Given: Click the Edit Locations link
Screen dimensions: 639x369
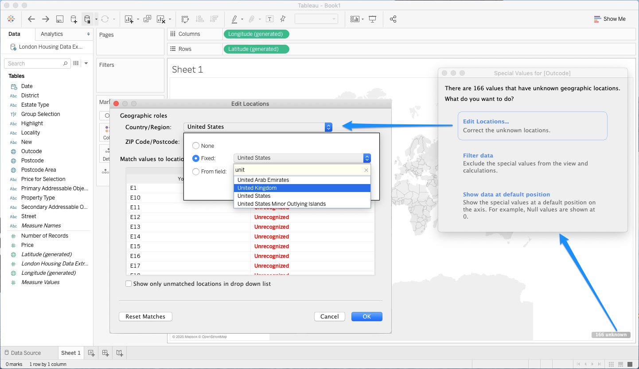Looking at the screenshot, I should (486, 121).
